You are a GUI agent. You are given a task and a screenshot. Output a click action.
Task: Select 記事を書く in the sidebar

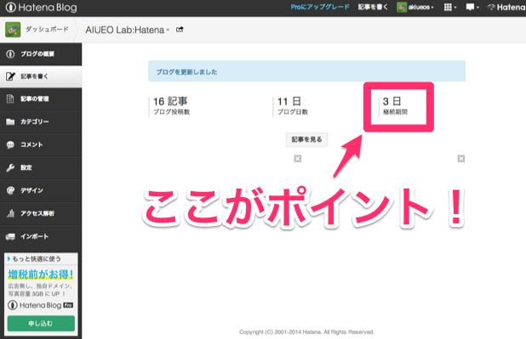(41, 76)
